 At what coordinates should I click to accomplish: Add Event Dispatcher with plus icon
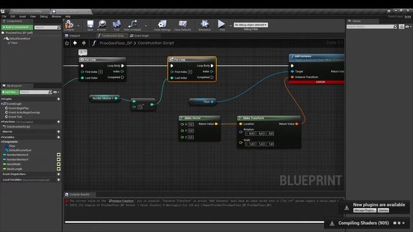(x=59, y=174)
